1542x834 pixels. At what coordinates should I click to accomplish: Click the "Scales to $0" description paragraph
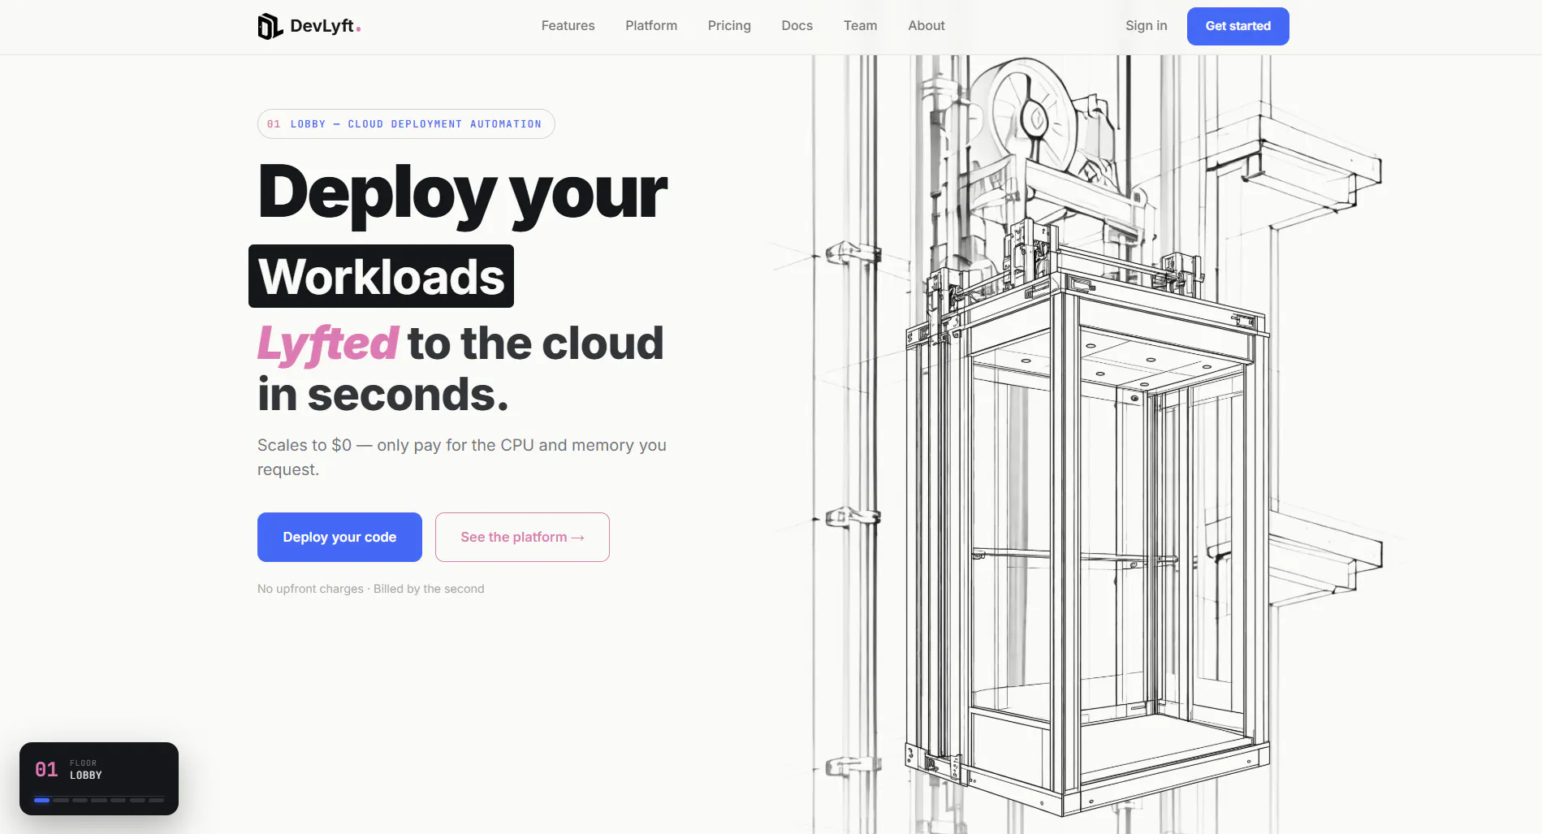462,457
